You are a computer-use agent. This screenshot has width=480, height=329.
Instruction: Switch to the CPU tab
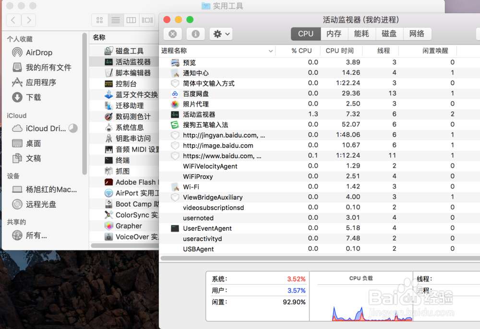pyautogui.click(x=305, y=34)
